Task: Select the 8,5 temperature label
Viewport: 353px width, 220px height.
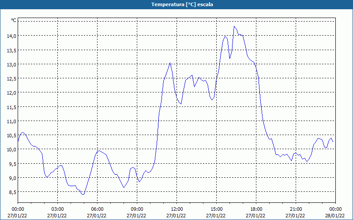Action: (x=13, y=192)
